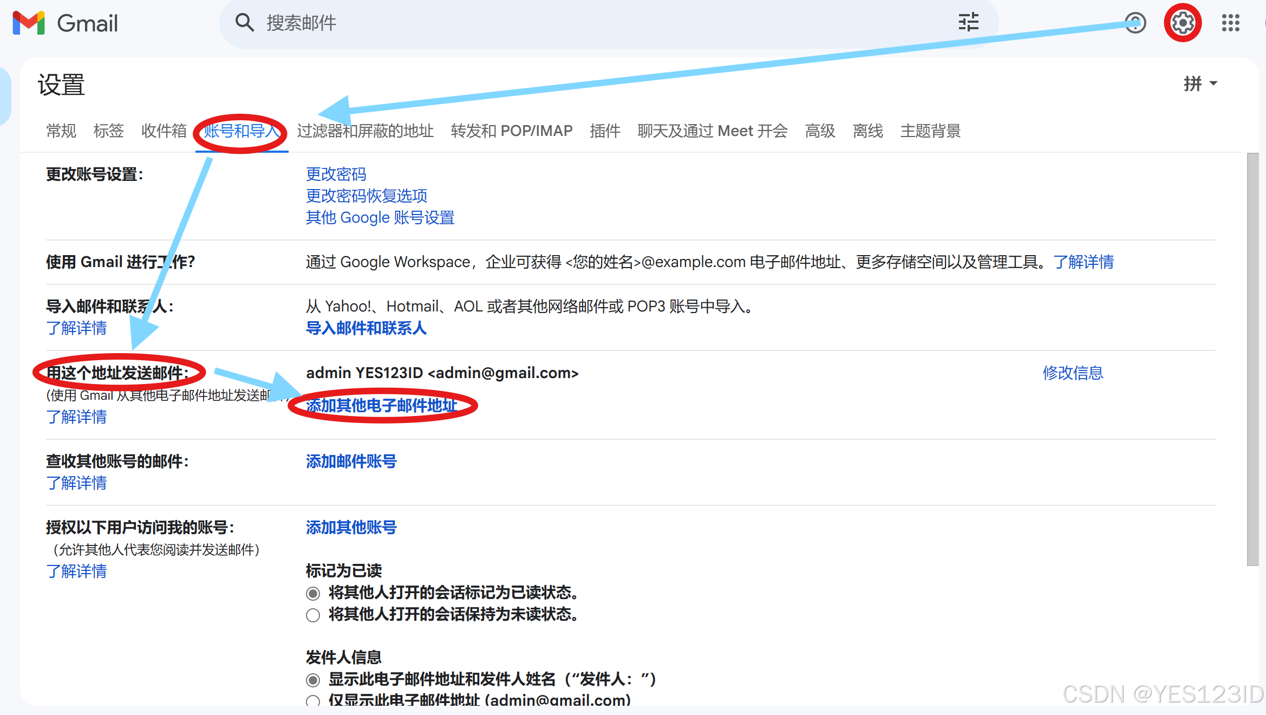Click the 更改密码 link
Image resolution: width=1266 pixels, height=715 pixels.
click(x=336, y=174)
